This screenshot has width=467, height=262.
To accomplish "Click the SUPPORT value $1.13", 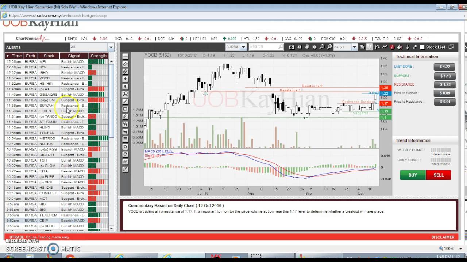I will (x=445, y=76).
